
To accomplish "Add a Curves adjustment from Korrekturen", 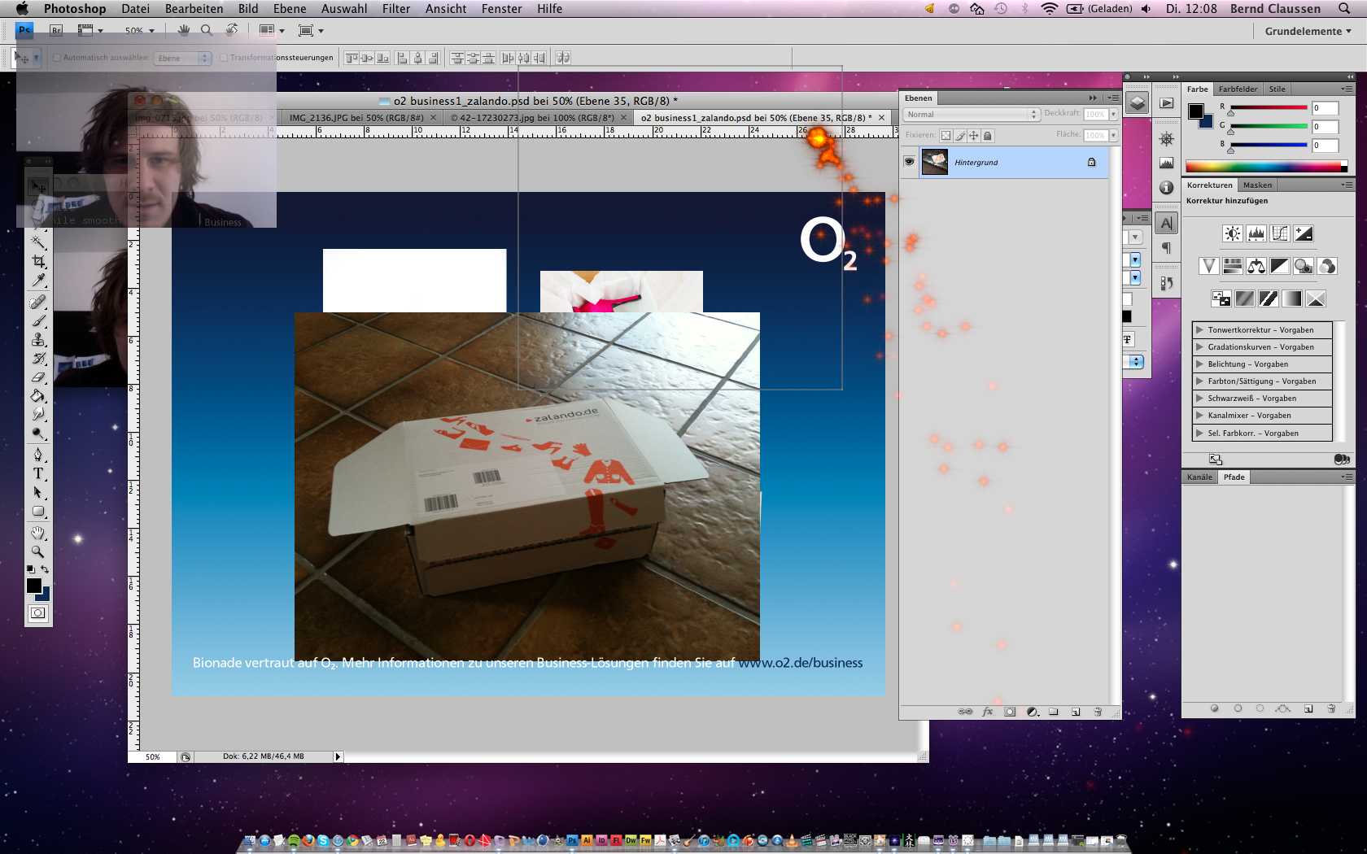I will pos(1280,234).
